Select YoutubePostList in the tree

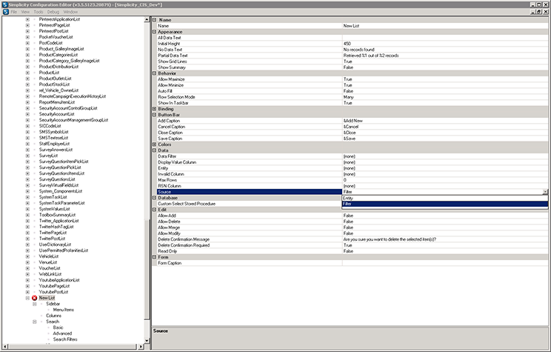tap(53, 292)
